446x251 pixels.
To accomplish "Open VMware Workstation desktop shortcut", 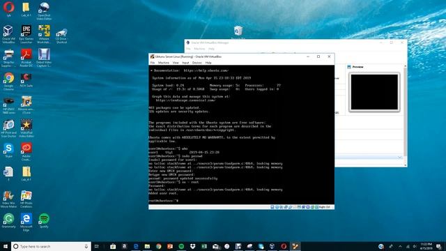I will [x=44, y=34].
